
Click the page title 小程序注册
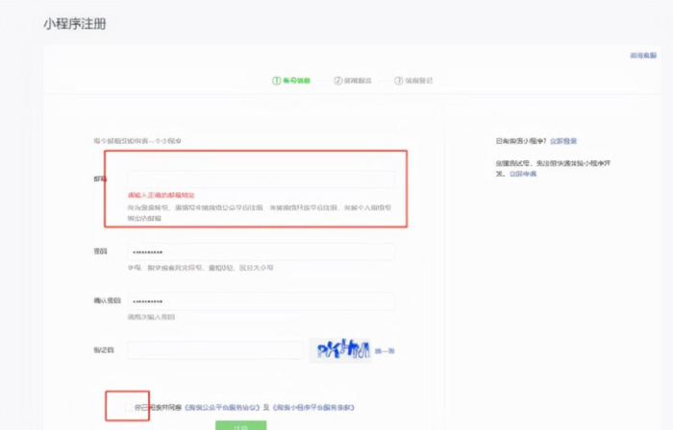point(75,24)
